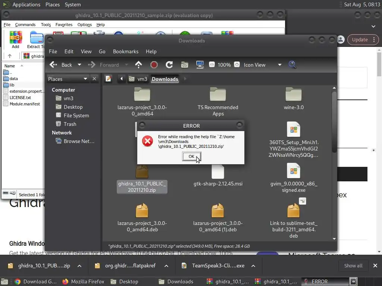Image resolution: width=382 pixels, height=286 pixels.
Task: Open Applications menu in top panel
Action: [26, 4]
